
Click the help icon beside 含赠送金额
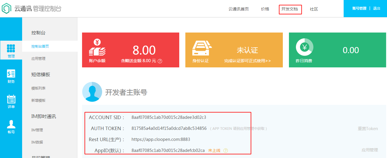160,61
